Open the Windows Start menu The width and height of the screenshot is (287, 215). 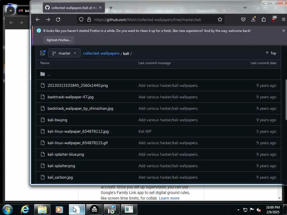[8, 210]
